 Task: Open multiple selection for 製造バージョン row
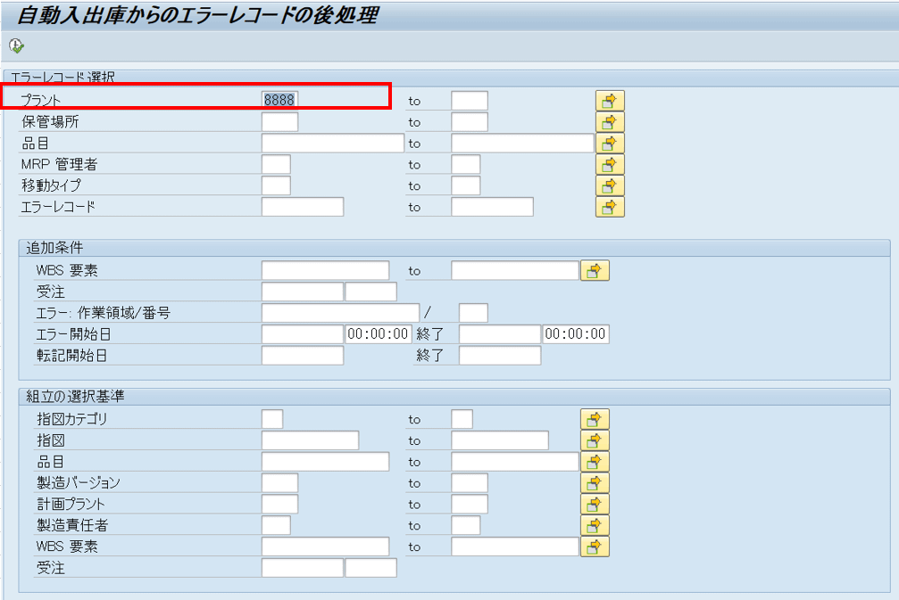595,483
